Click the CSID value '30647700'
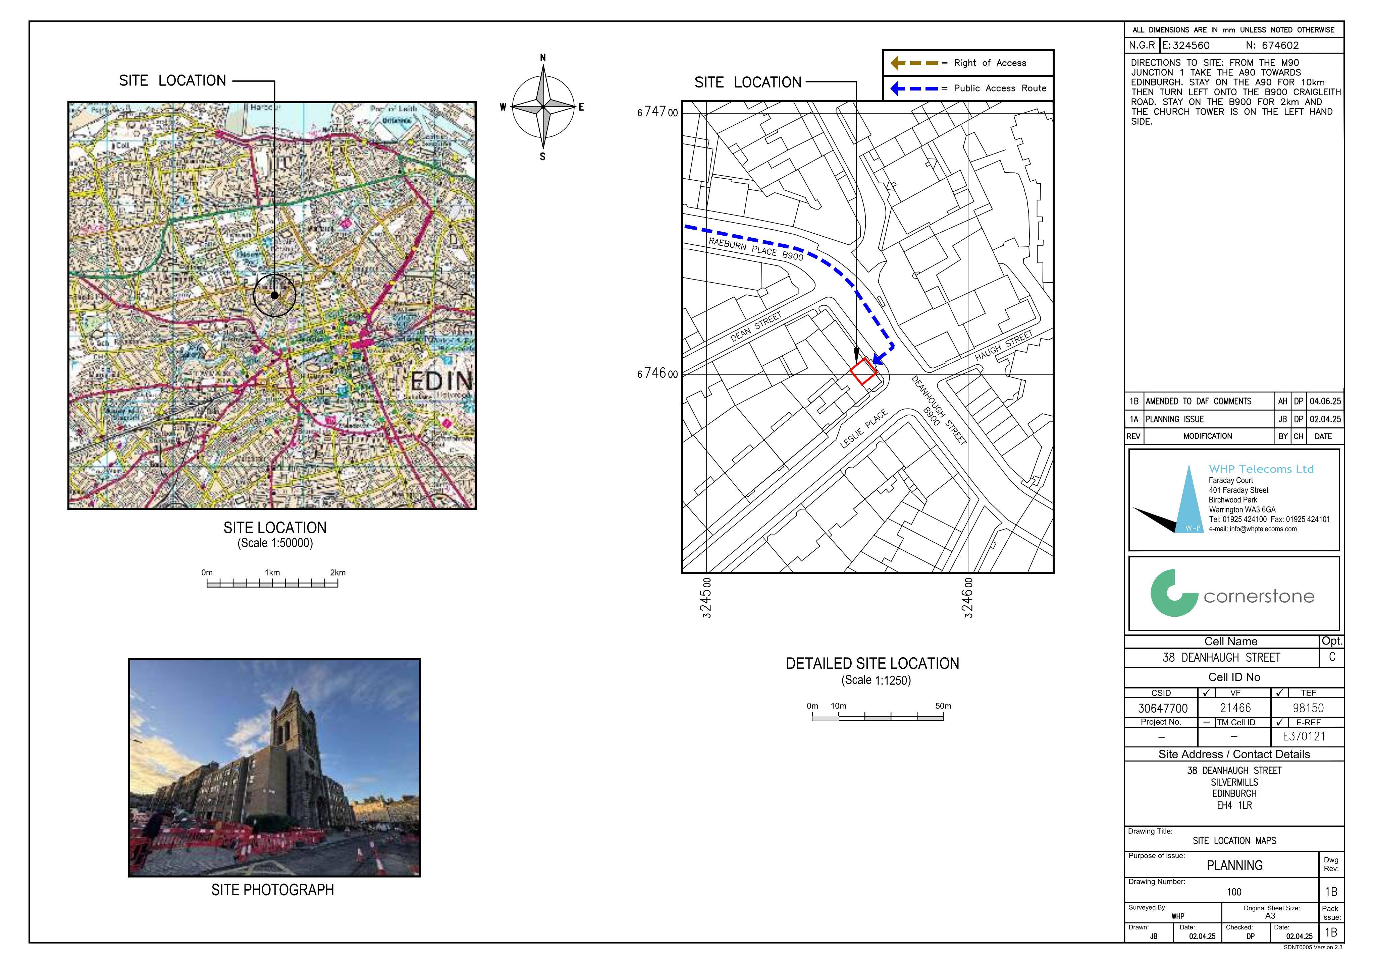This screenshot has width=1374, height=971. click(1163, 709)
